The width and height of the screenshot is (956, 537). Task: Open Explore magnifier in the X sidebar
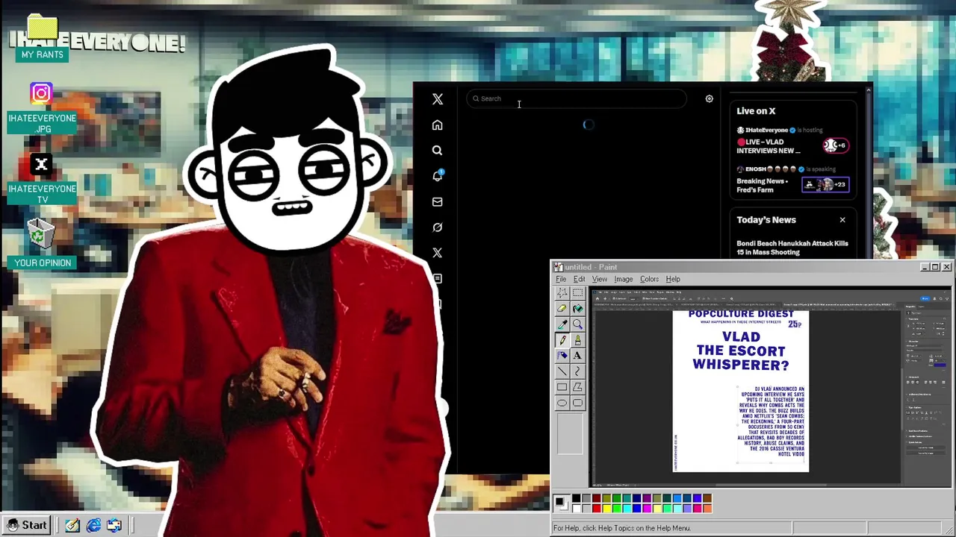point(438,151)
